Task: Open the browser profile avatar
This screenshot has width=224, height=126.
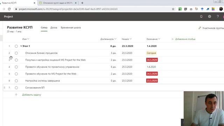Action: pyautogui.click(x=221, y=9)
